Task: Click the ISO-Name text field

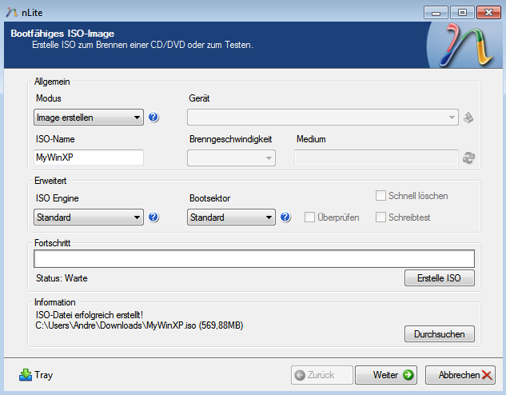Action: coord(89,158)
